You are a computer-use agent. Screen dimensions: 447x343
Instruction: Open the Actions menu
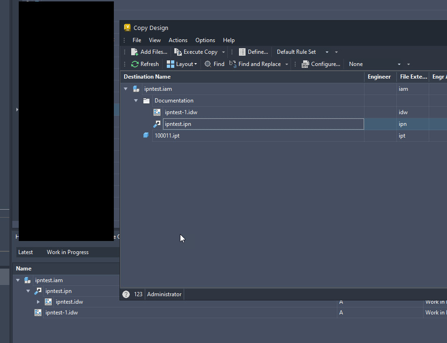[178, 40]
